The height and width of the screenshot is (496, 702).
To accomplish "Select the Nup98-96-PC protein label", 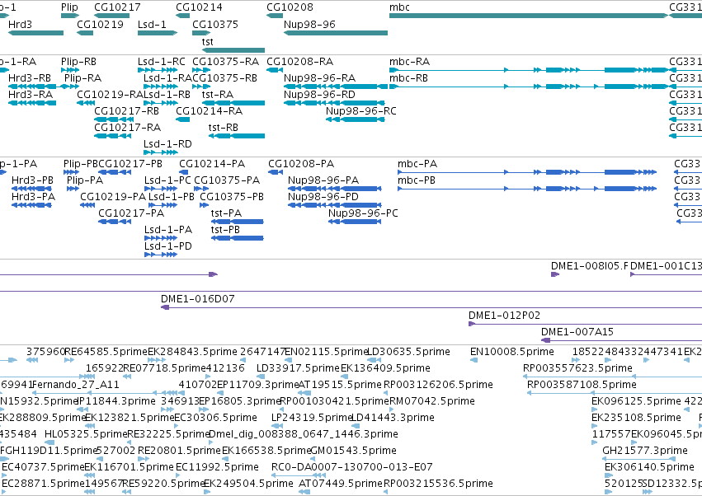I will click(363, 213).
